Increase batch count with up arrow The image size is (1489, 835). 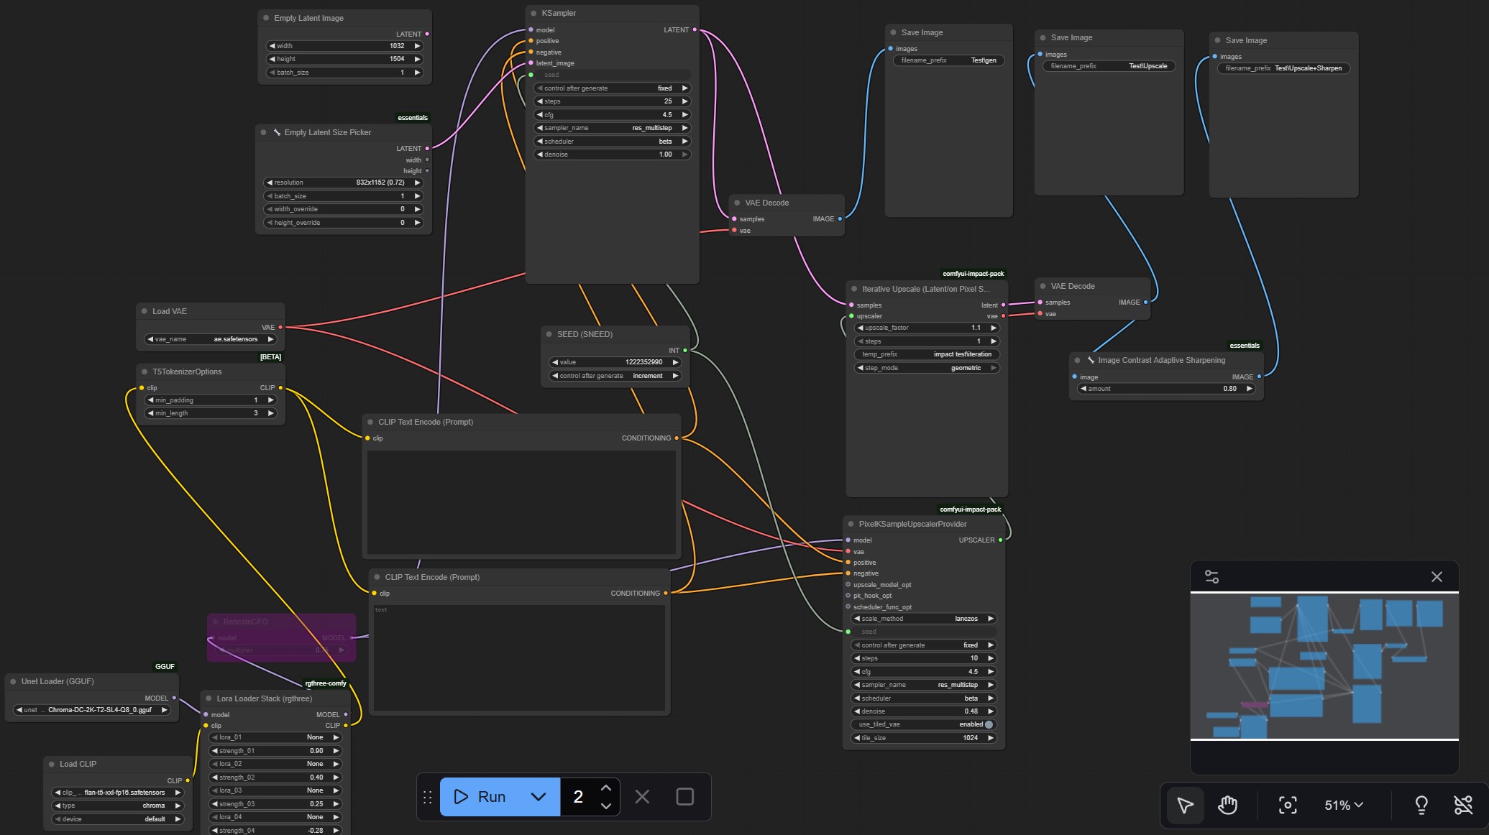point(606,788)
